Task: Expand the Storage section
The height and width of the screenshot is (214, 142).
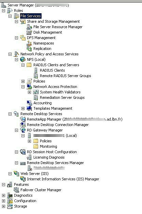Action: (3, 207)
